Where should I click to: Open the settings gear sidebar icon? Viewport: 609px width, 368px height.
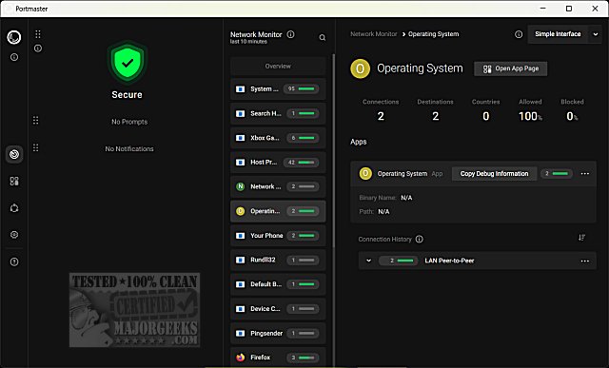click(x=14, y=235)
